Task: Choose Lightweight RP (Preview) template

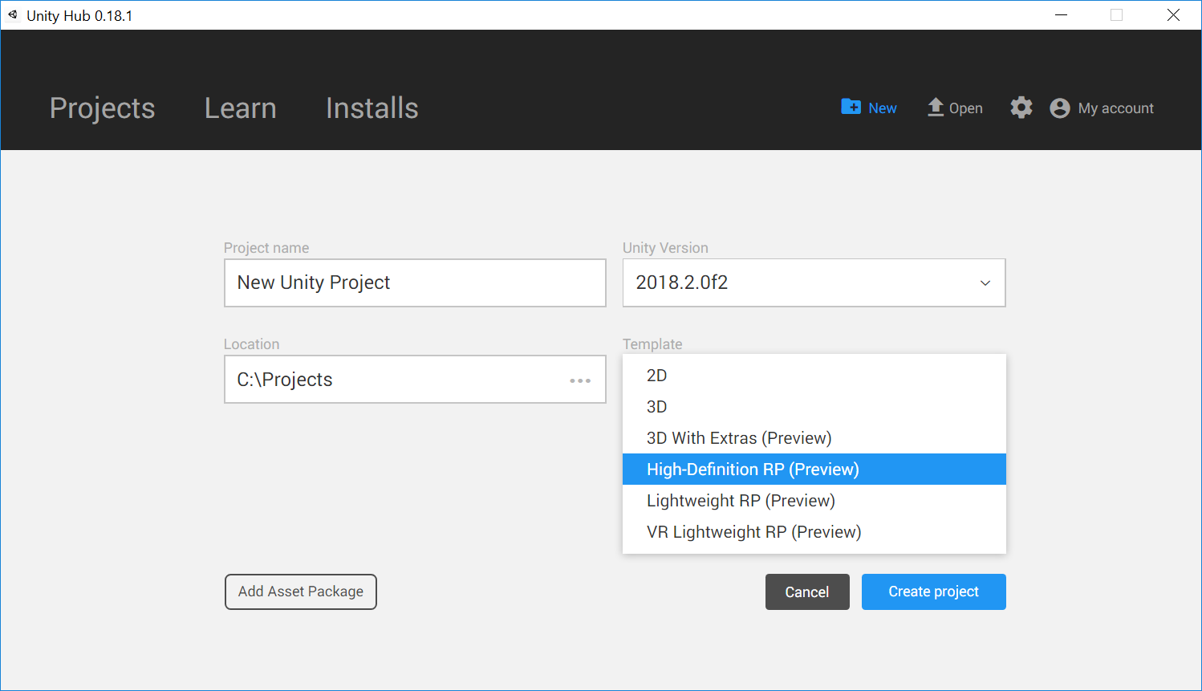Action: [741, 501]
